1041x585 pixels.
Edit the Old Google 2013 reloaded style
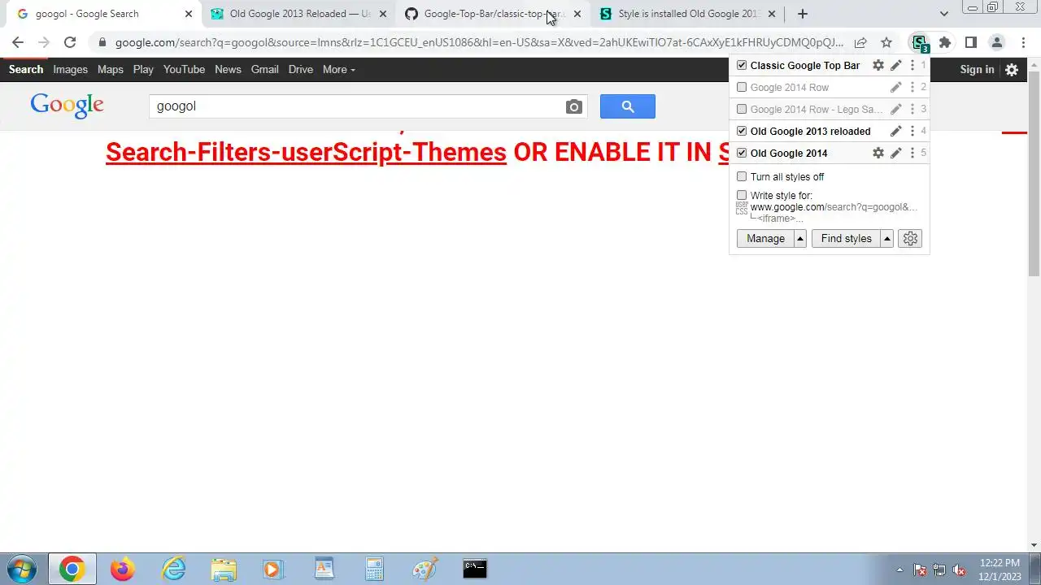(x=895, y=131)
